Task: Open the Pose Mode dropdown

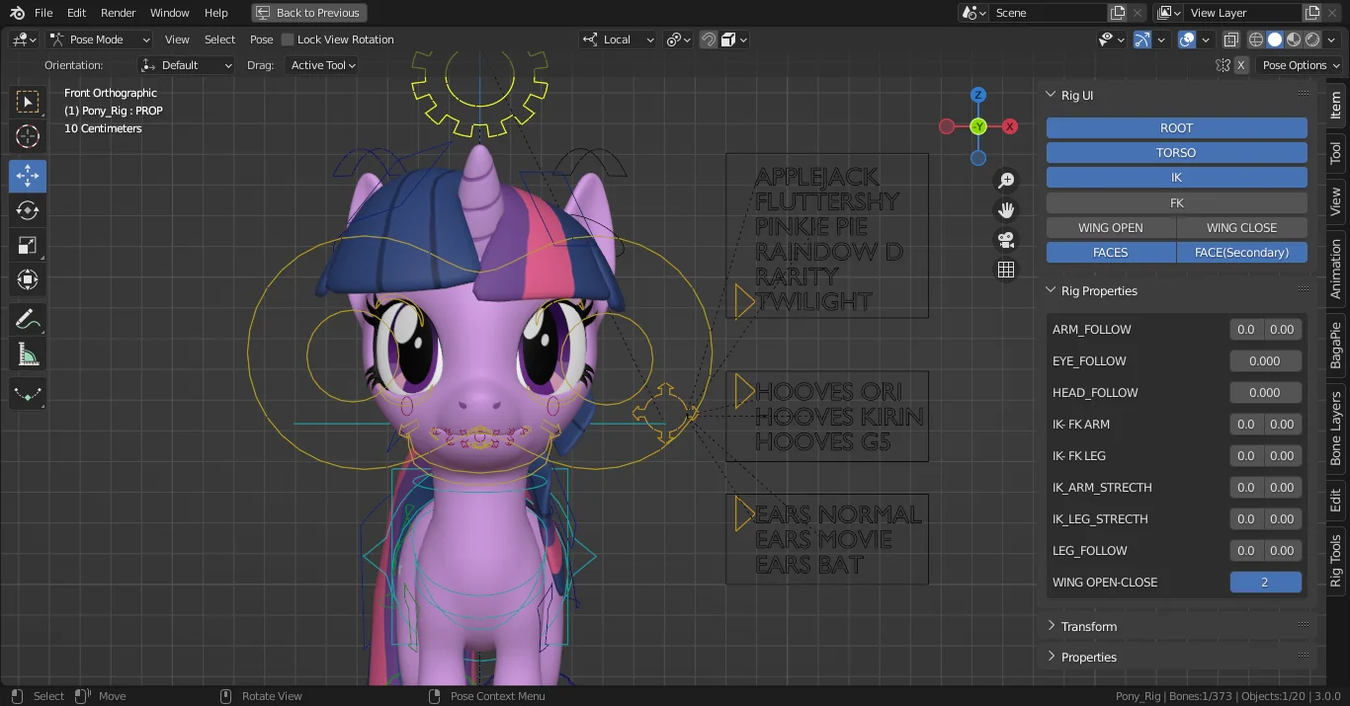Action: point(99,39)
